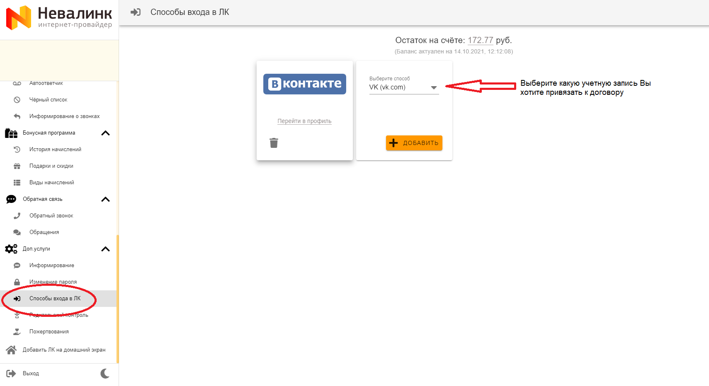This screenshot has width=709, height=386.
Task: Toggle dark mode with the moon icon
Action: point(105,374)
